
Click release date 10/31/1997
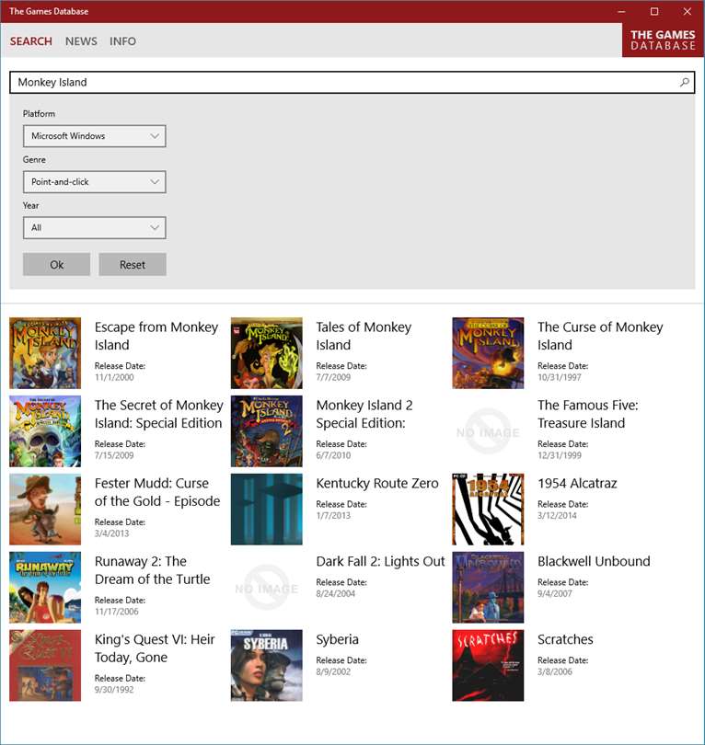(559, 377)
